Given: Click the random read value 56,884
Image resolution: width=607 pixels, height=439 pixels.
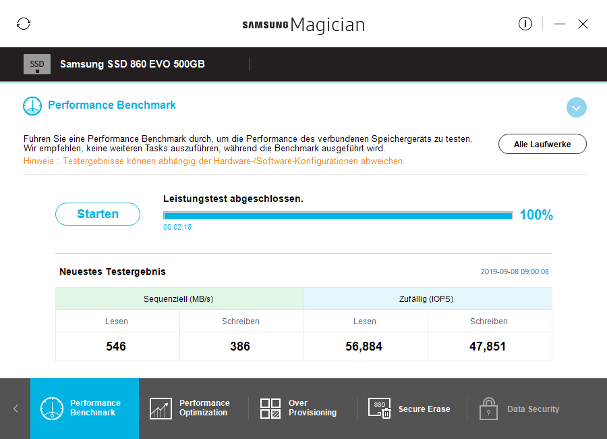Looking at the screenshot, I should point(364,346).
